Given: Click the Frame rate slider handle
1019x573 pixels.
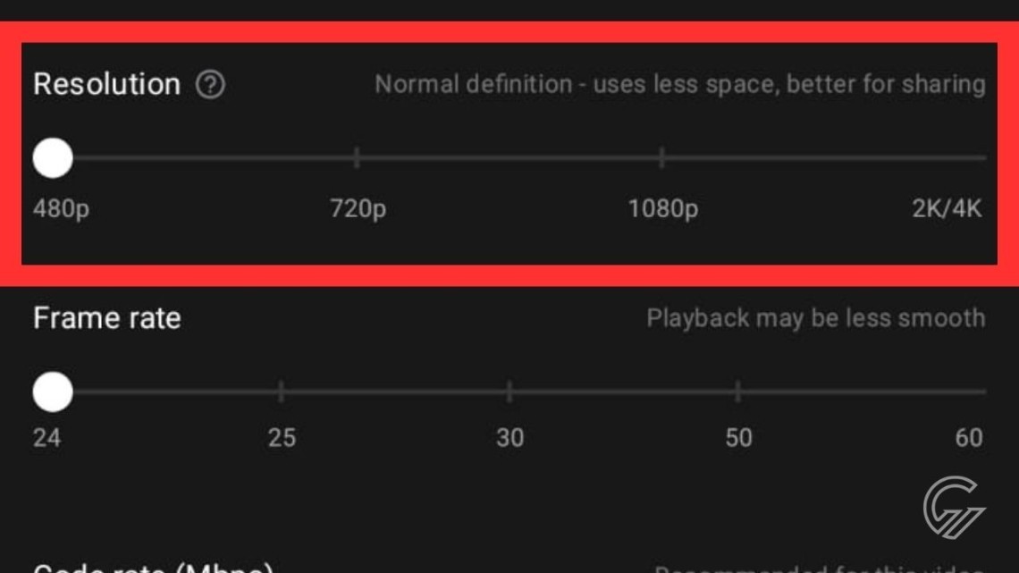Looking at the screenshot, I should click(53, 392).
